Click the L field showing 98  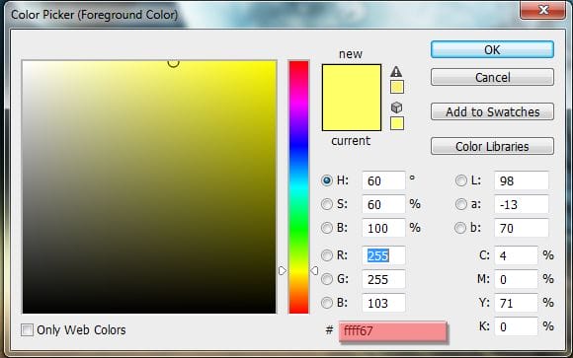point(521,180)
